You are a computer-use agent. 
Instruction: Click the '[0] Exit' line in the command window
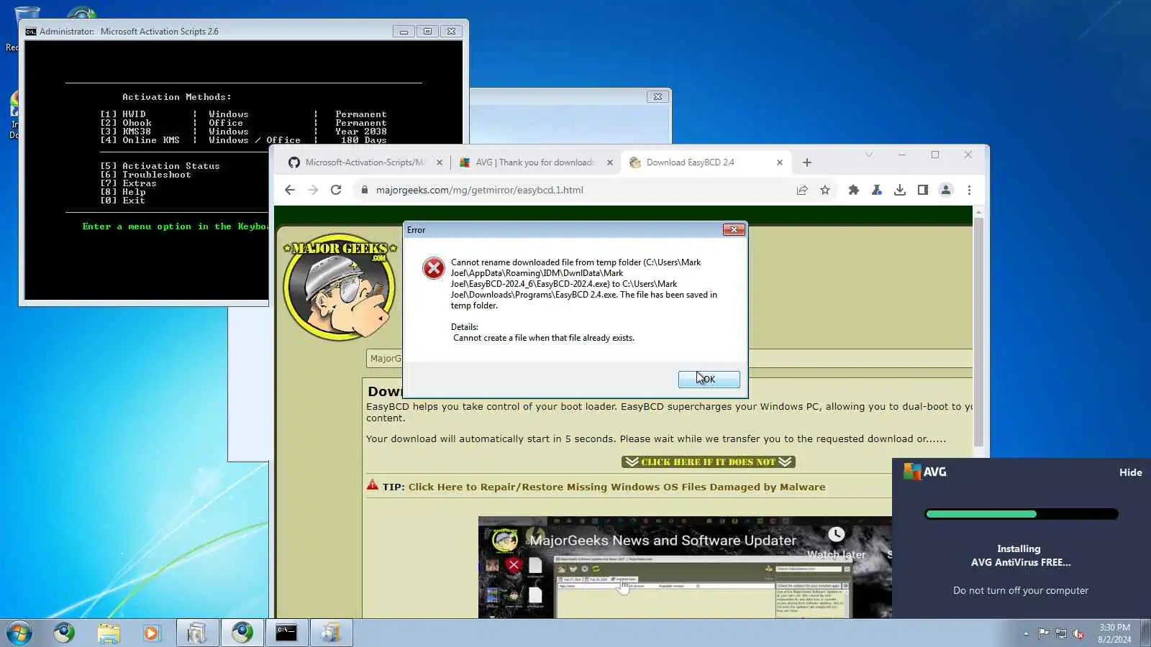click(122, 201)
